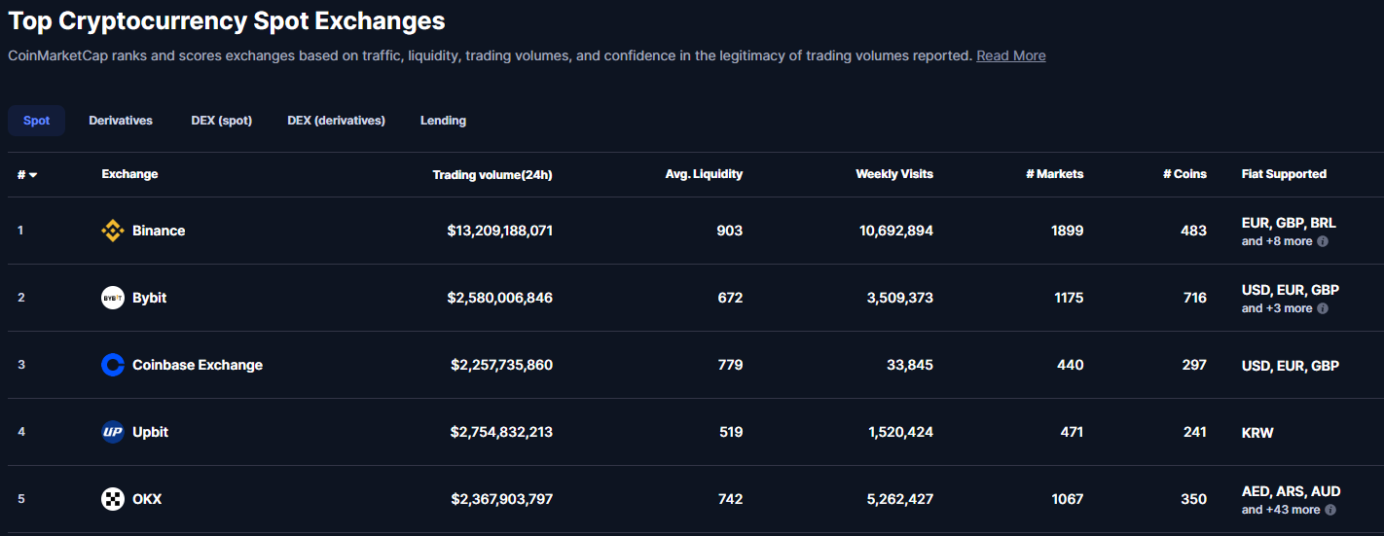
Task: Click Upbit fiat KRW
Action: [x=1257, y=432]
